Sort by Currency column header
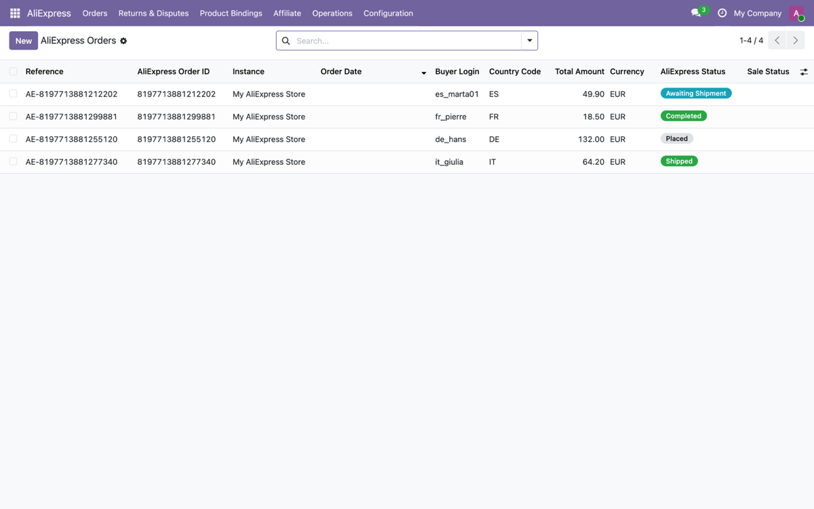The height and width of the screenshot is (509, 814). 627,71
